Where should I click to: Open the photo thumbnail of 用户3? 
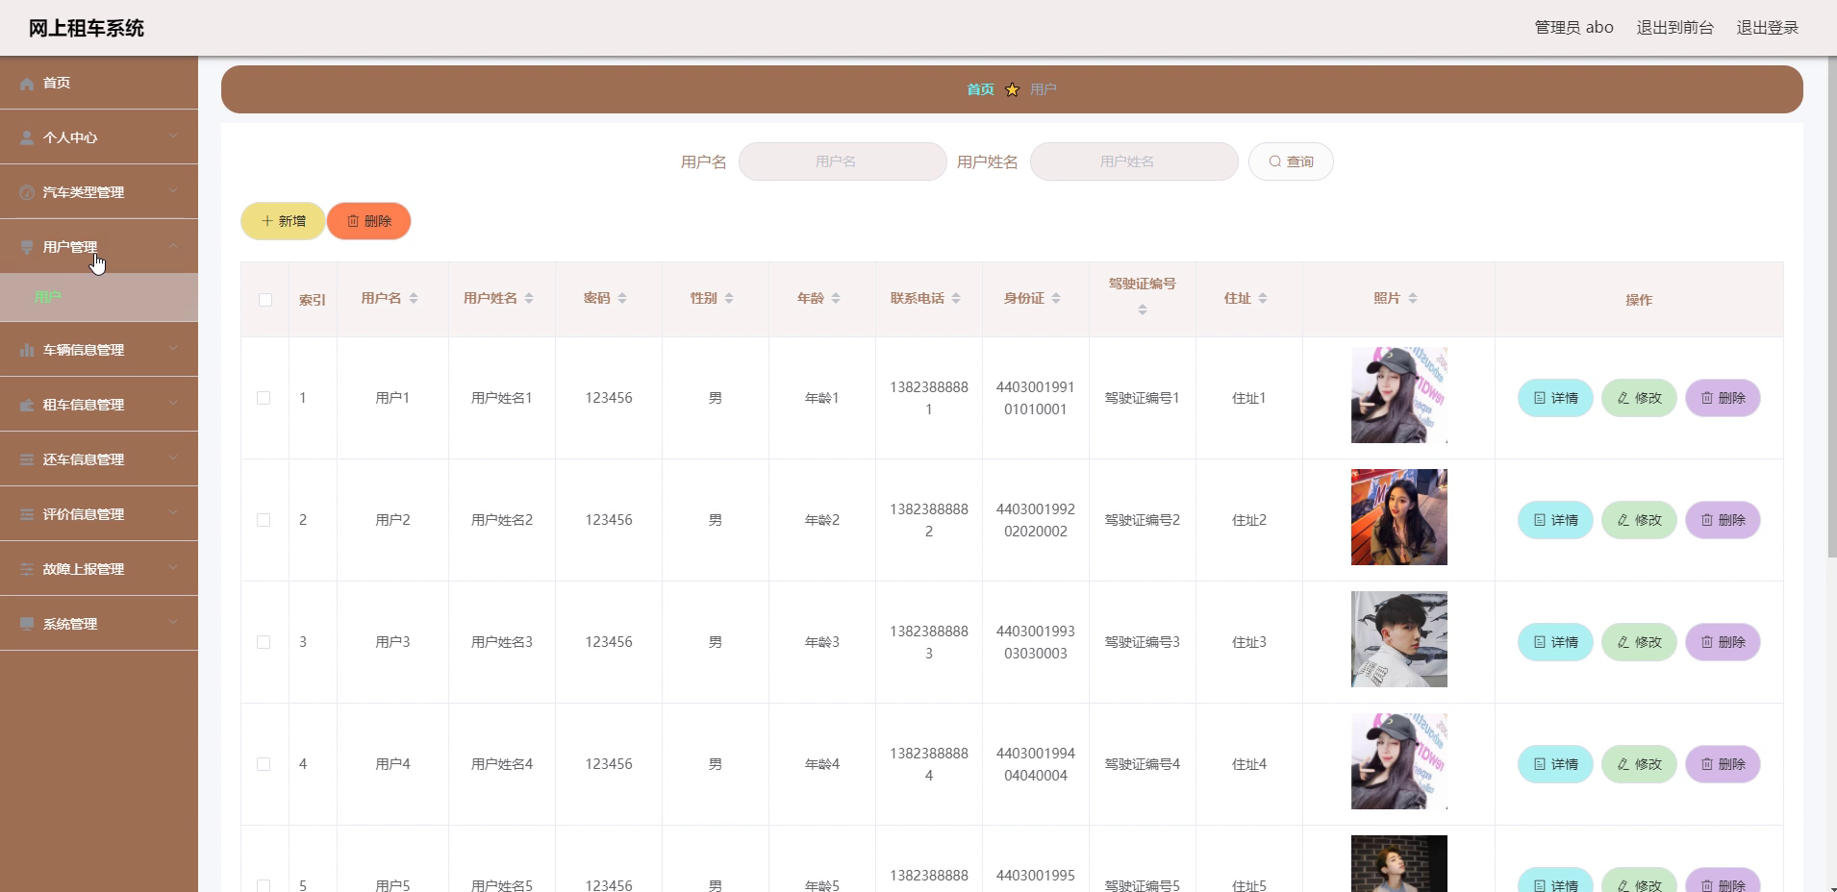1399,639
